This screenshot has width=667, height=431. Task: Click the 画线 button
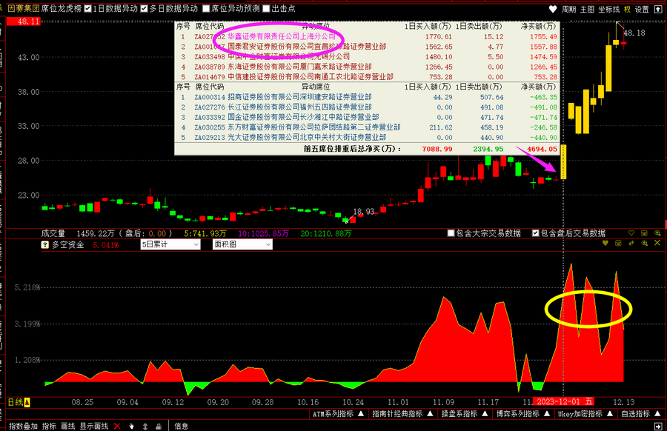point(68,426)
